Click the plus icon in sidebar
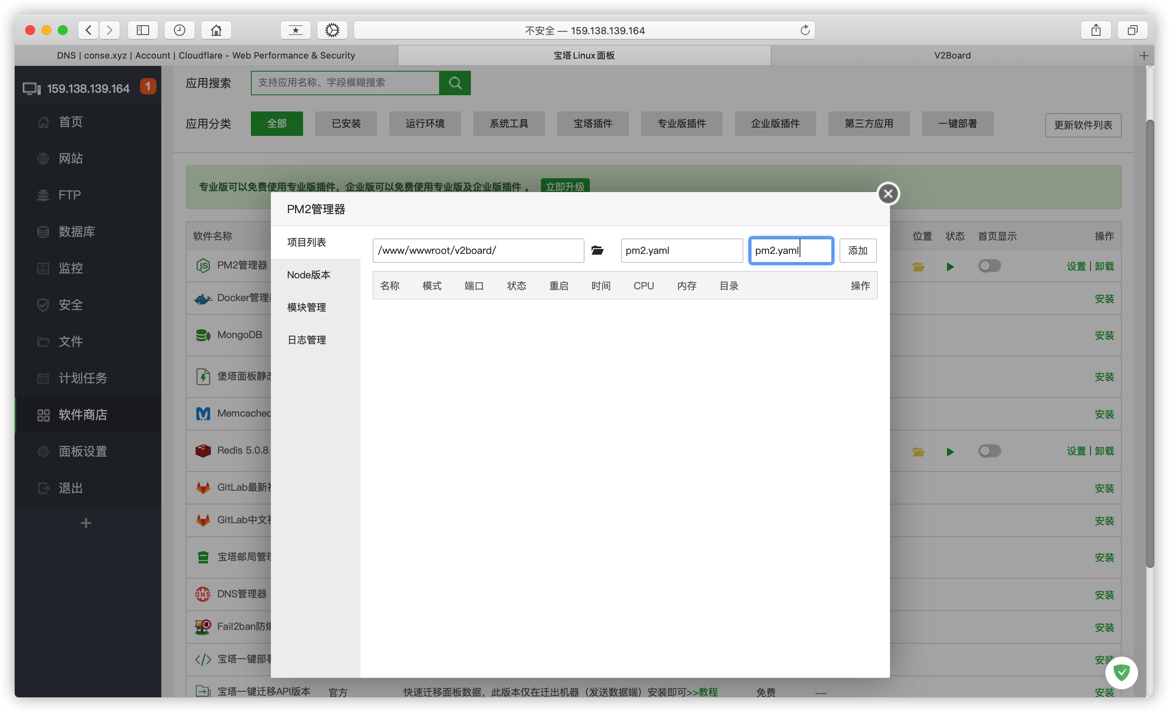Viewport: 1169px width, 712px height. point(86,523)
